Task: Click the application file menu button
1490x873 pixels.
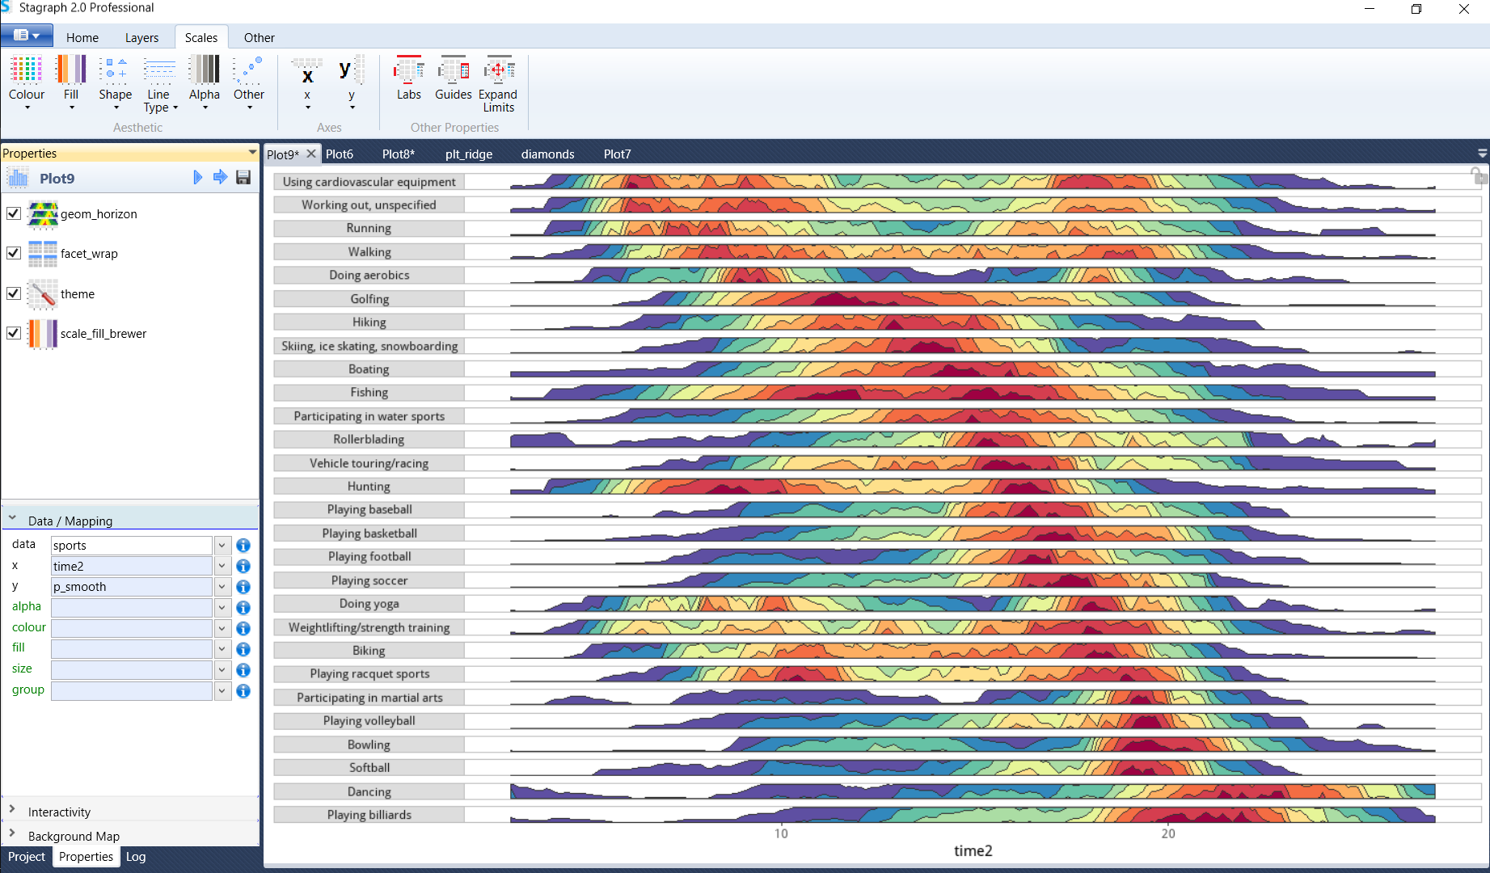Action: point(27,36)
